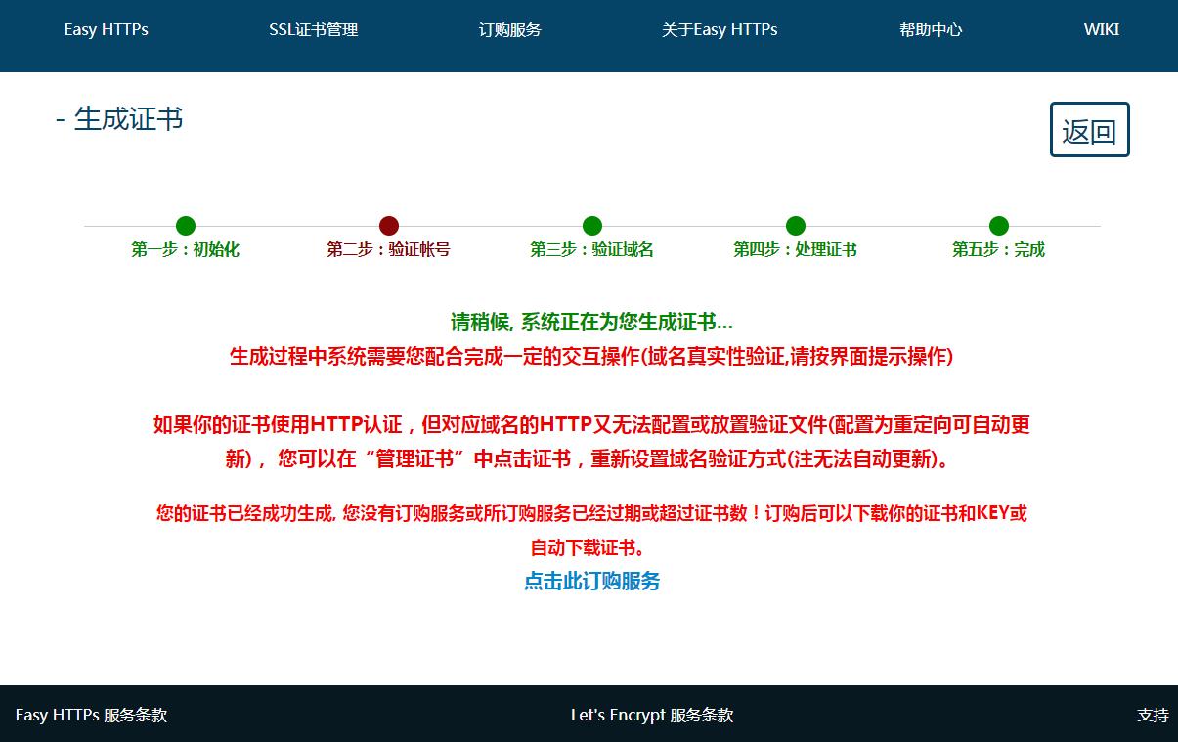Click the 第一步：初始化 step label

coord(186,249)
